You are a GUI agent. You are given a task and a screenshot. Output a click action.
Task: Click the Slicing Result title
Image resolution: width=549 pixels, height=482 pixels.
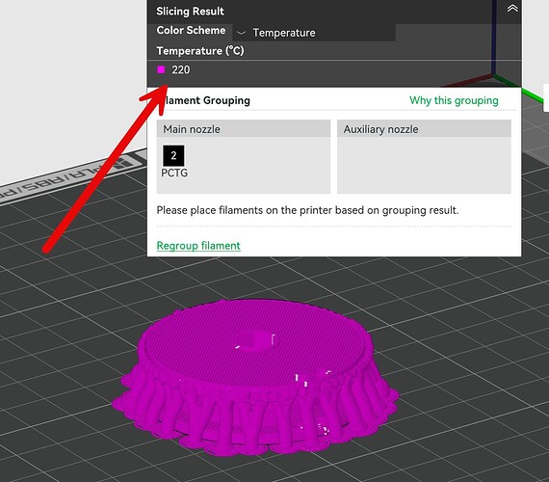pyautogui.click(x=190, y=12)
